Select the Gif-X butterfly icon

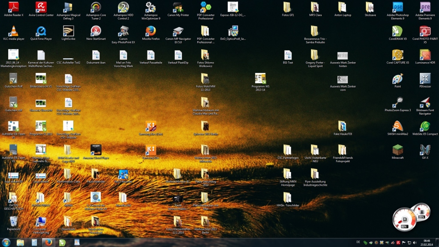[x=425, y=150]
